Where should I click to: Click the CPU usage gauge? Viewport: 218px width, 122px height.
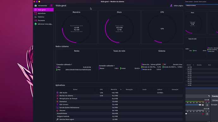[x=162, y=29]
